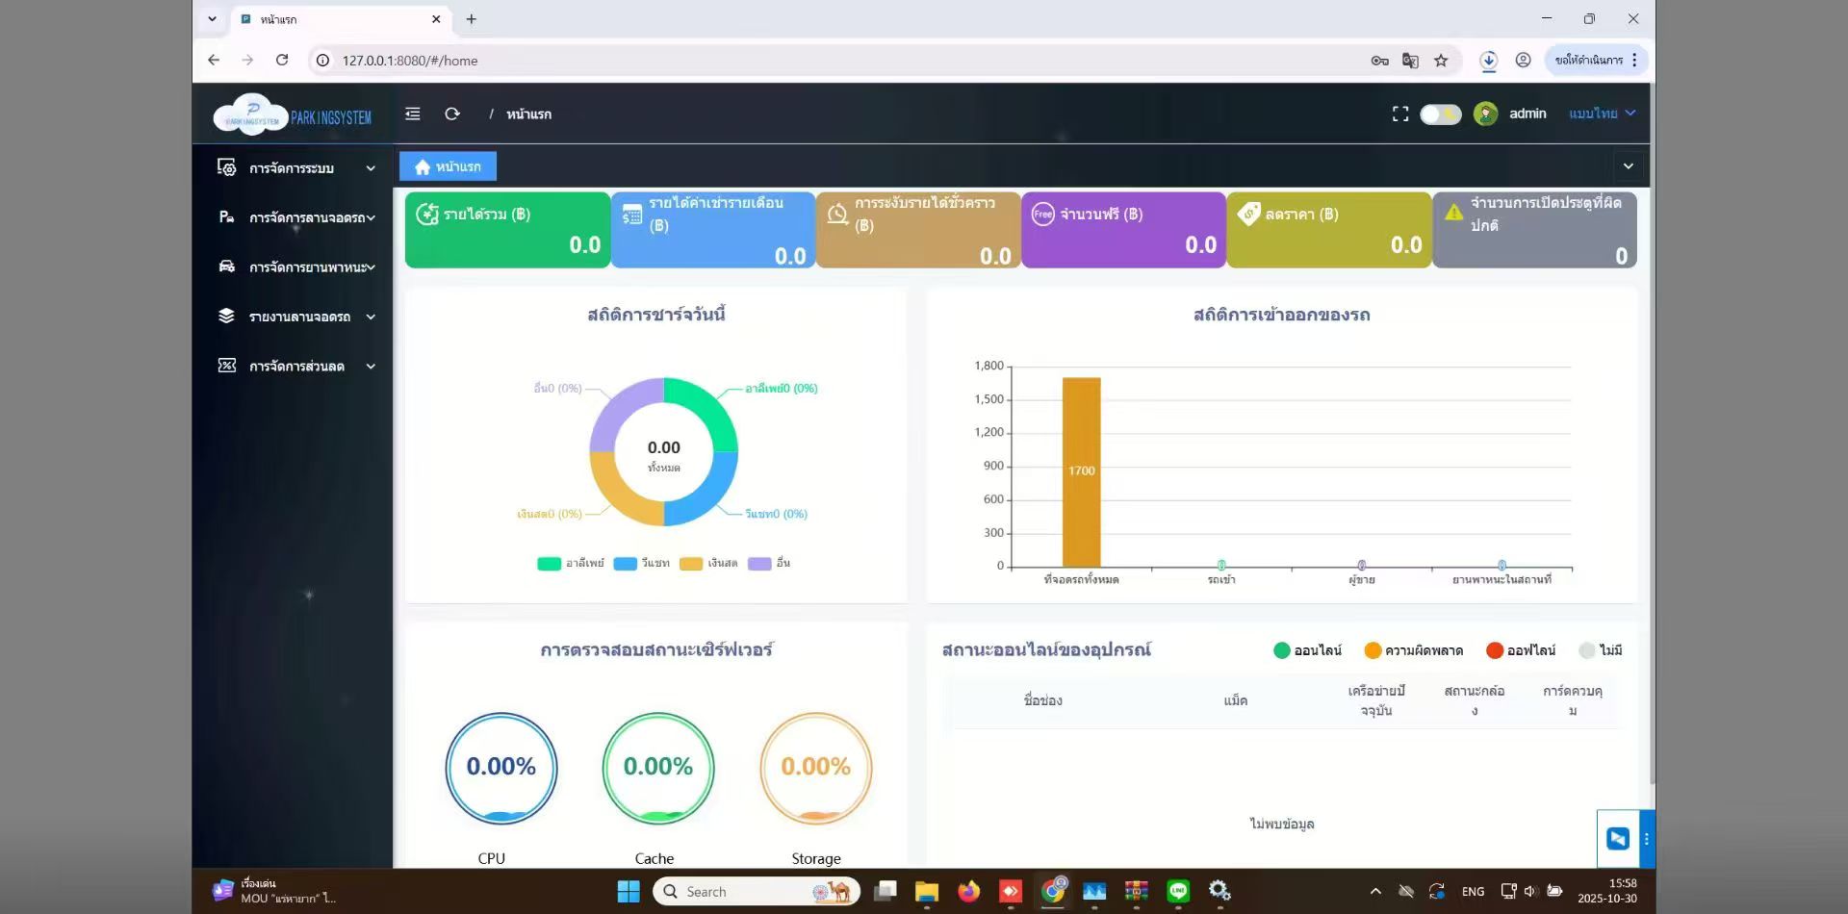The width and height of the screenshot is (1848, 914).
Task: Select the หน้าแรก home tab
Action: 448,166
